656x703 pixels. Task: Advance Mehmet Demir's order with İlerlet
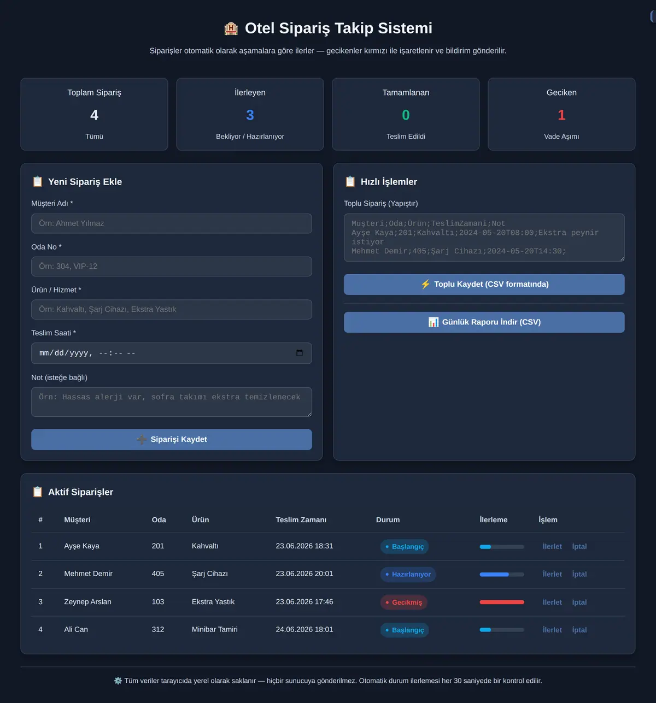552,574
